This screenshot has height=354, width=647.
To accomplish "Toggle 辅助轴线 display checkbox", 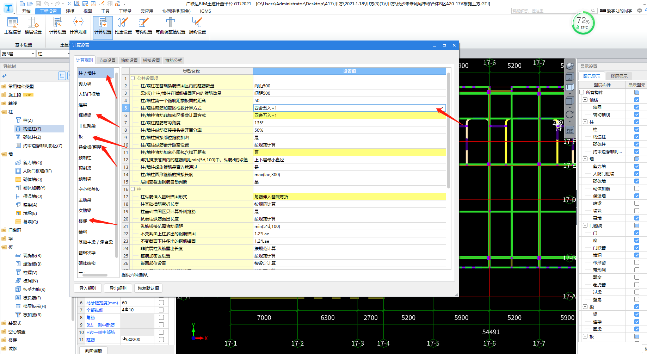I will [637, 114].
